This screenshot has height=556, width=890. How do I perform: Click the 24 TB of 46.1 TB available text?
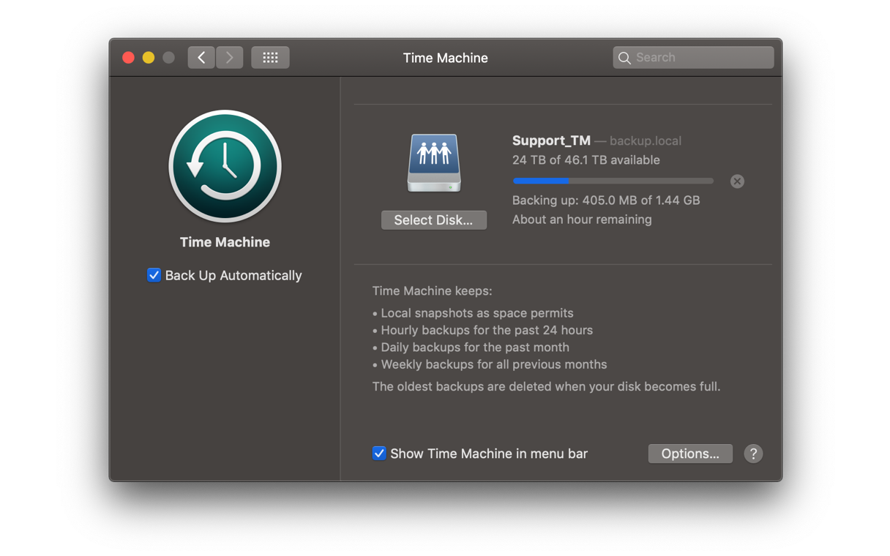tap(586, 160)
